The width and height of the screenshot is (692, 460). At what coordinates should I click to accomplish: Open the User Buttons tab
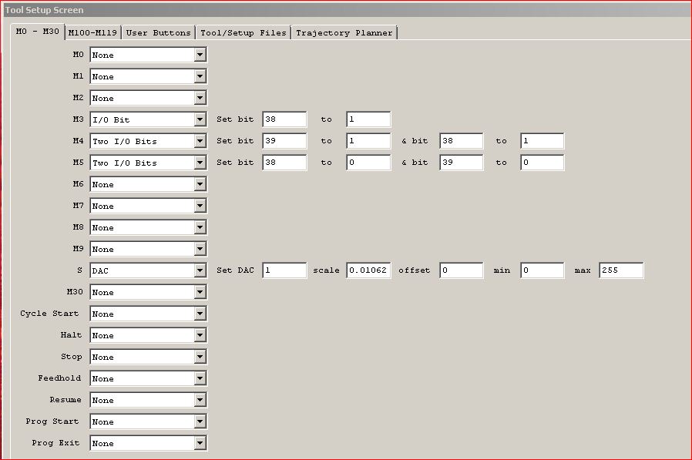tap(158, 32)
